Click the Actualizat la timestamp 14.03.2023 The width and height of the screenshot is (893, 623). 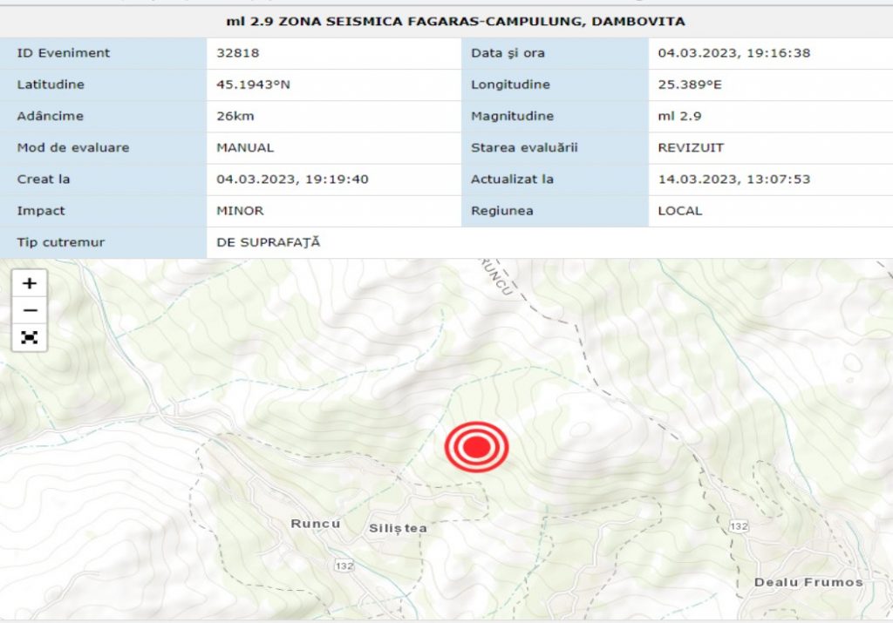coord(733,179)
